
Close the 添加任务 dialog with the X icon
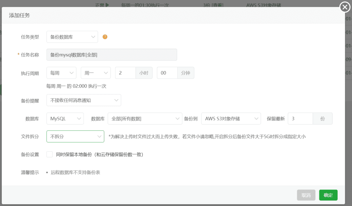[x=344, y=7]
